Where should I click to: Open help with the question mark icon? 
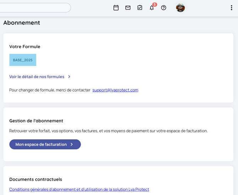[163, 8]
